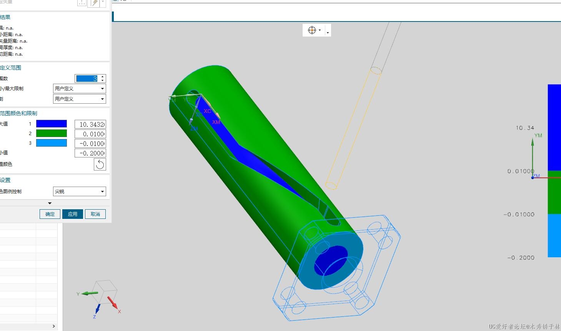Pick the range 2 green color swatch
Image resolution: width=561 pixels, height=331 pixels.
point(52,133)
